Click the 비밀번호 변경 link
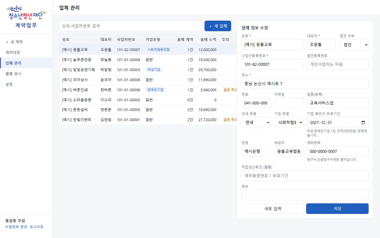Viewport: 380px width, 238px height. click(16, 227)
